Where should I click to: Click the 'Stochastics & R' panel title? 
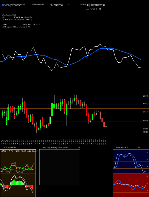click(122, 147)
